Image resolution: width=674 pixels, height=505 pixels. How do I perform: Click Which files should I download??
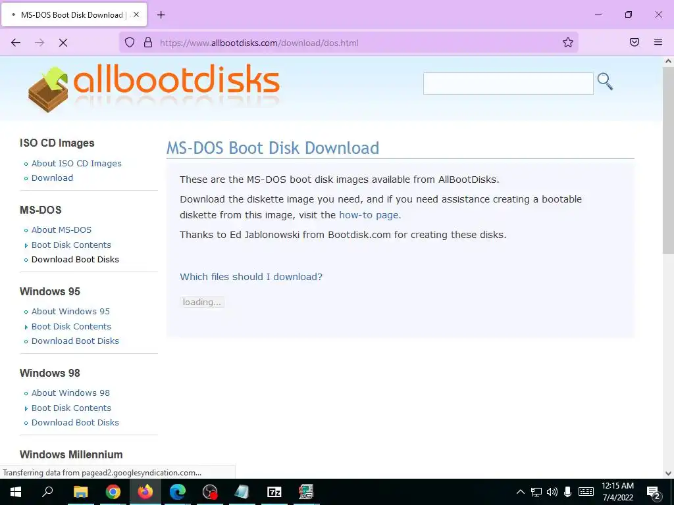pos(251,277)
